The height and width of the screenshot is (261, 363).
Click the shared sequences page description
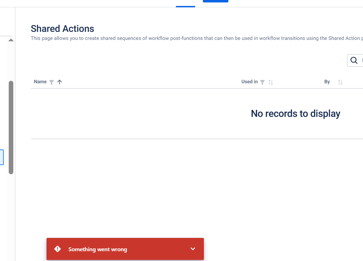[197, 38]
